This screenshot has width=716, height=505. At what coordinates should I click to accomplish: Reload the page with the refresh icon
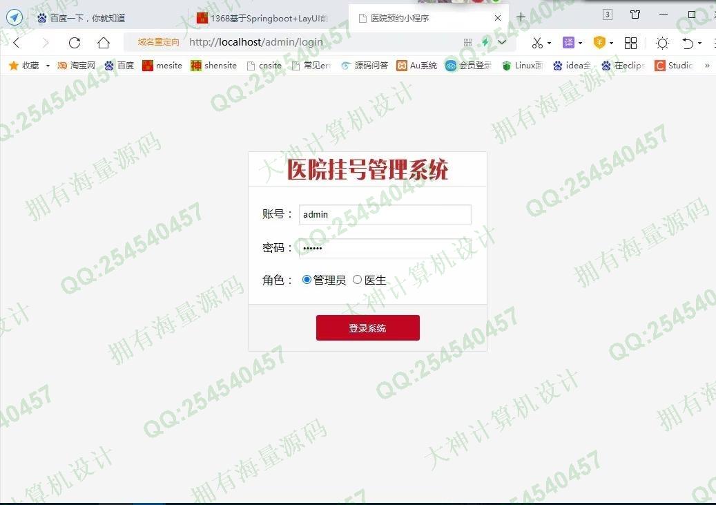coord(75,43)
